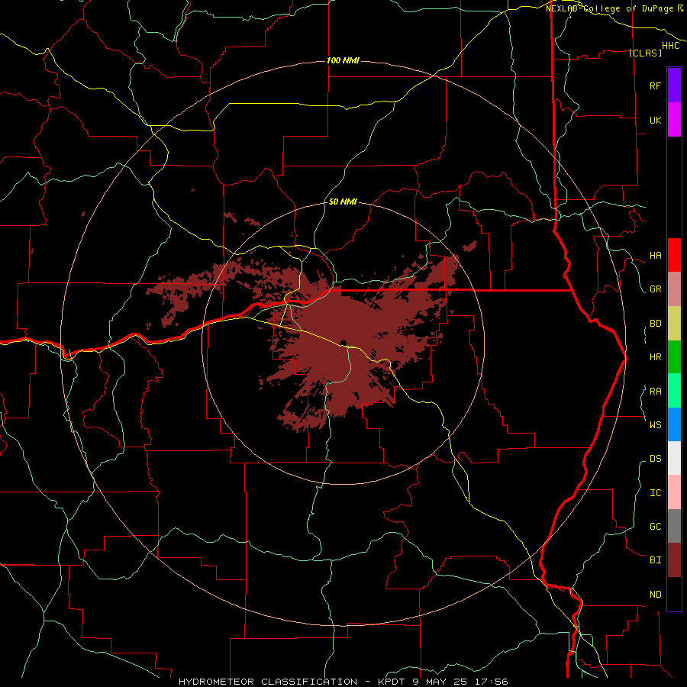This screenshot has width=687, height=687.
Task: Click the ND black legend swatch
Action: (674, 594)
